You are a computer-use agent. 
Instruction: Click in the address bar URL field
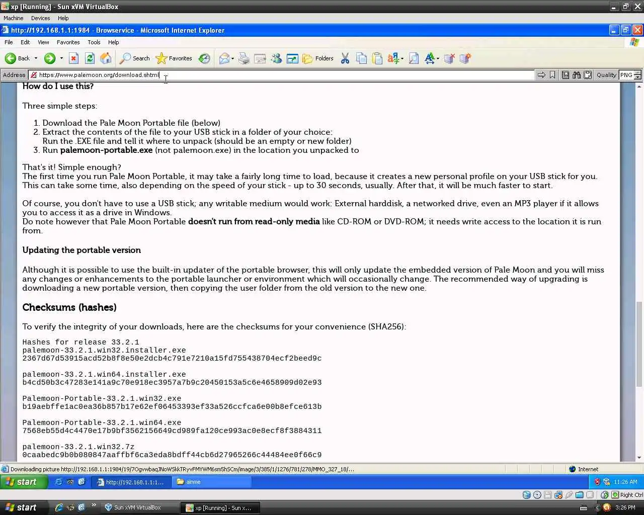(x=282, y=75)
